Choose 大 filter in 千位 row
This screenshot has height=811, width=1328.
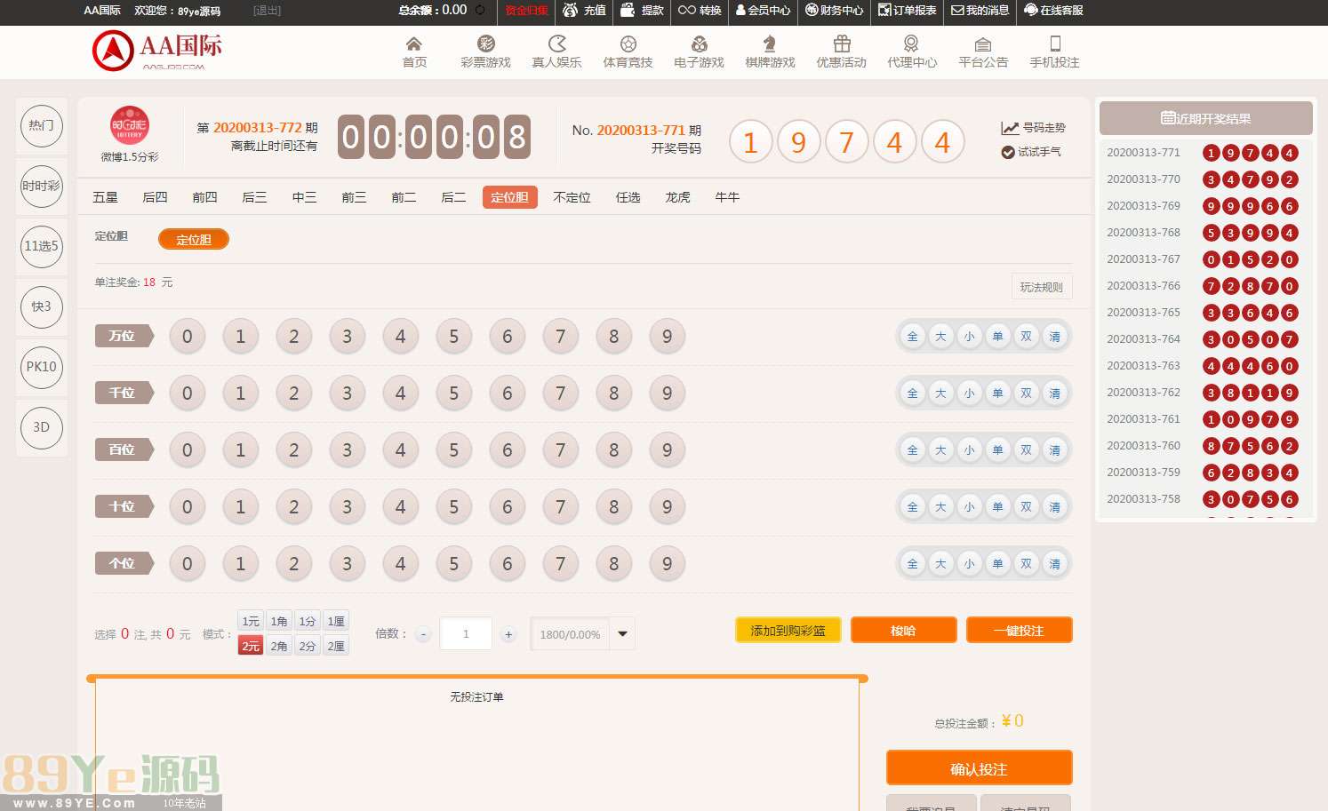coord(940,393)
